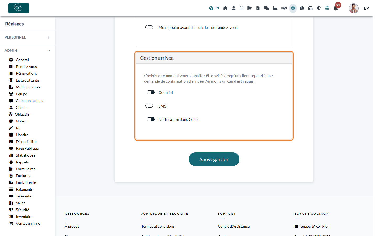The width and height of the screenshot is (377, 236).
Task: Select Factures in admin sidebar
Action: (x=23, y=176)
